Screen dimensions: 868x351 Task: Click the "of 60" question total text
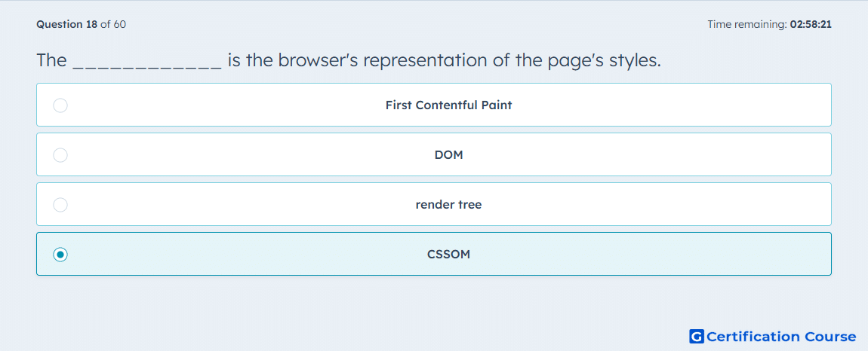tap(113, 24)
